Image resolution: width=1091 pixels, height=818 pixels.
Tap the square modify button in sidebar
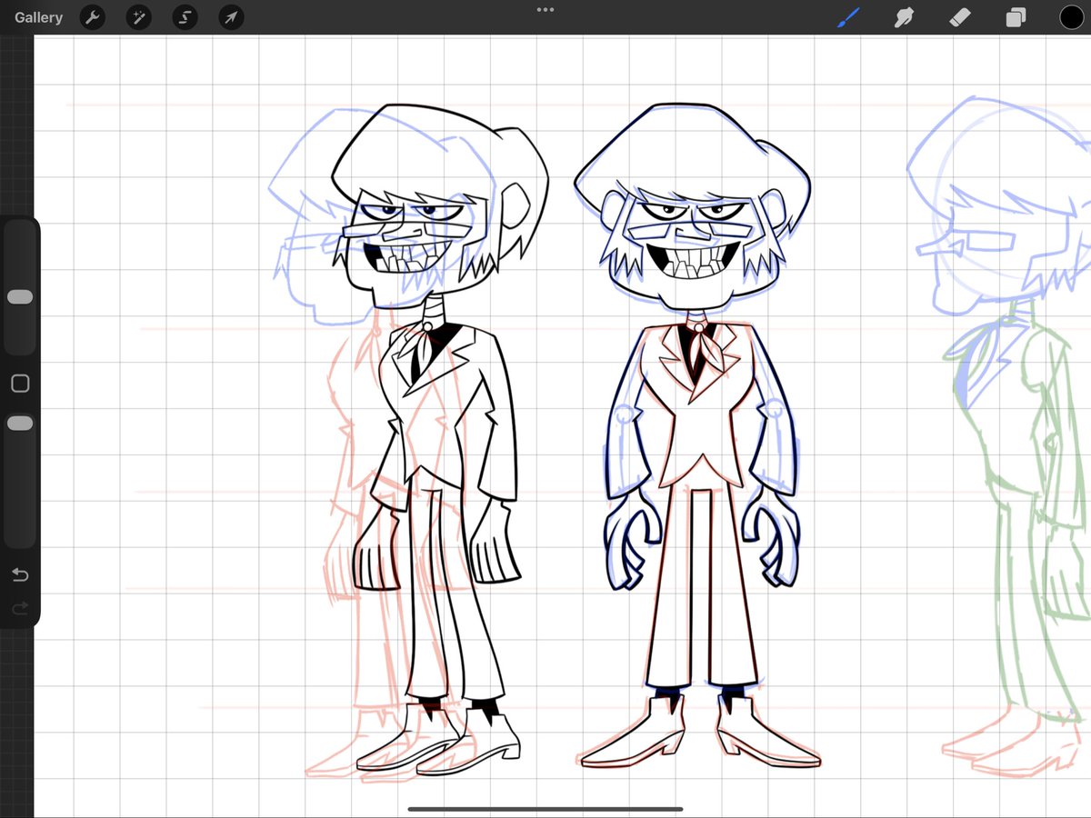click(x=20, y=384)
